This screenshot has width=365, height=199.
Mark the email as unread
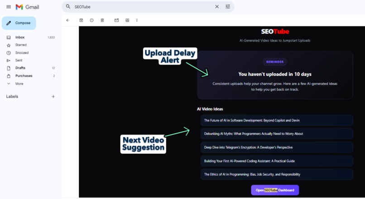pyautogui.click(x=116, y=20)
